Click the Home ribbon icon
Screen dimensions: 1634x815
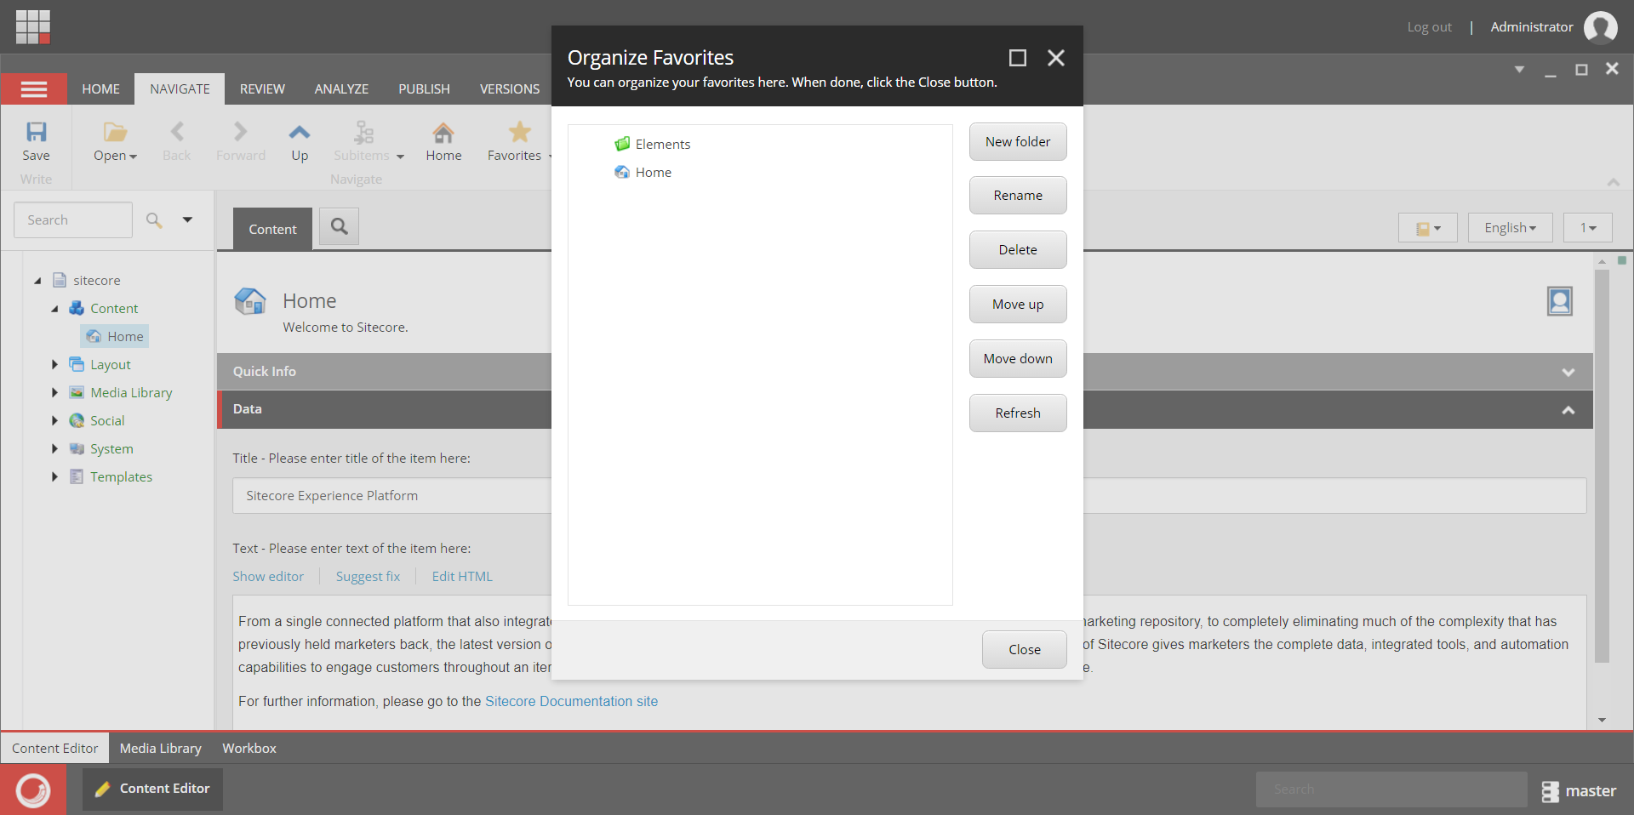point(443,132)
